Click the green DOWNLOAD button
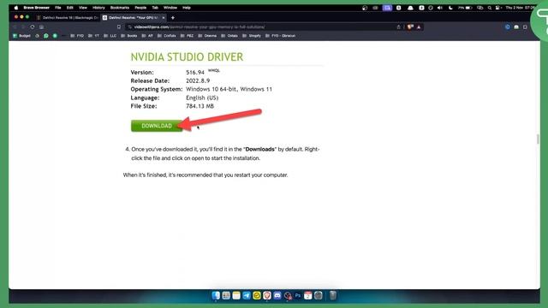Screen dimensions: 548x308 click(x=157, y=126)
